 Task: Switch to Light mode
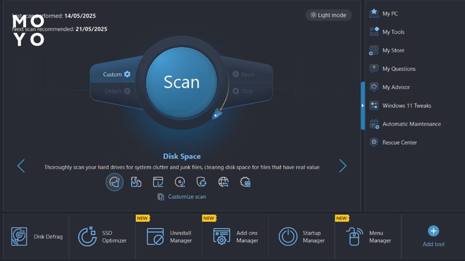coord(328,15)
